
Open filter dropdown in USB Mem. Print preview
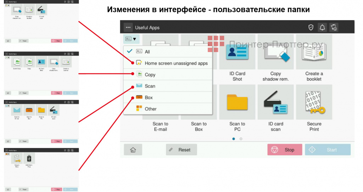pos(7,154)
